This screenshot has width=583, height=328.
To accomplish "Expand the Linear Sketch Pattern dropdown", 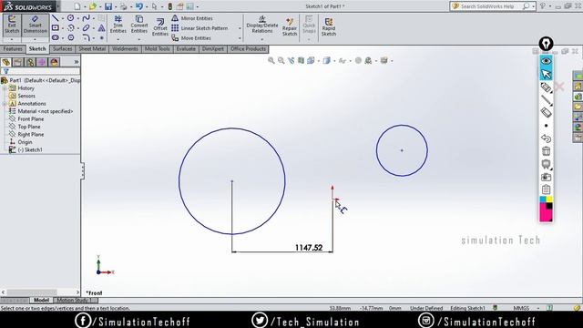I will 240,28.
